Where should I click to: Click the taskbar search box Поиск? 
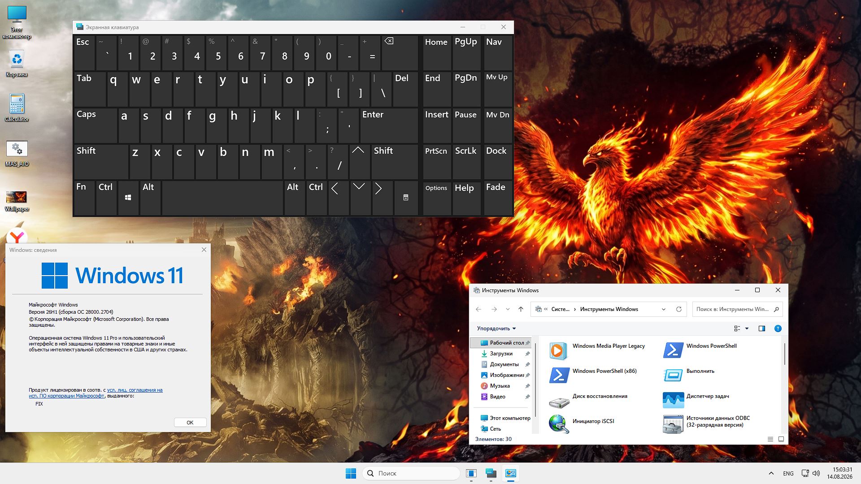pos(411,473)
